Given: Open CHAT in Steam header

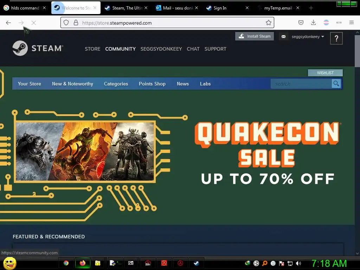Looking at the screenshot, I should pyautogui.click(x=193, y=49).
